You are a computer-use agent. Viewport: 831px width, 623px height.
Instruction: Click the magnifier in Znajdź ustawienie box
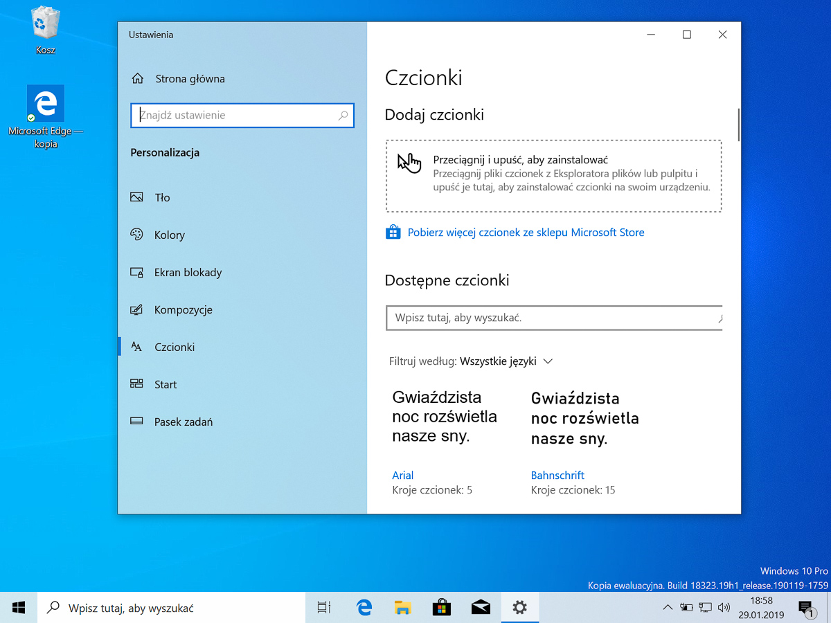343,116
